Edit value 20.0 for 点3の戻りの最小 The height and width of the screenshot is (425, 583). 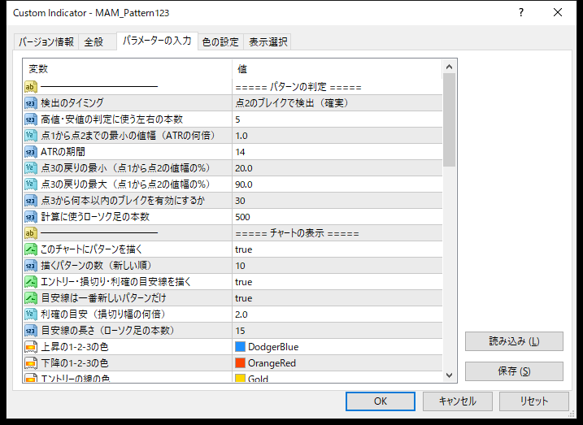click(337, 168)
